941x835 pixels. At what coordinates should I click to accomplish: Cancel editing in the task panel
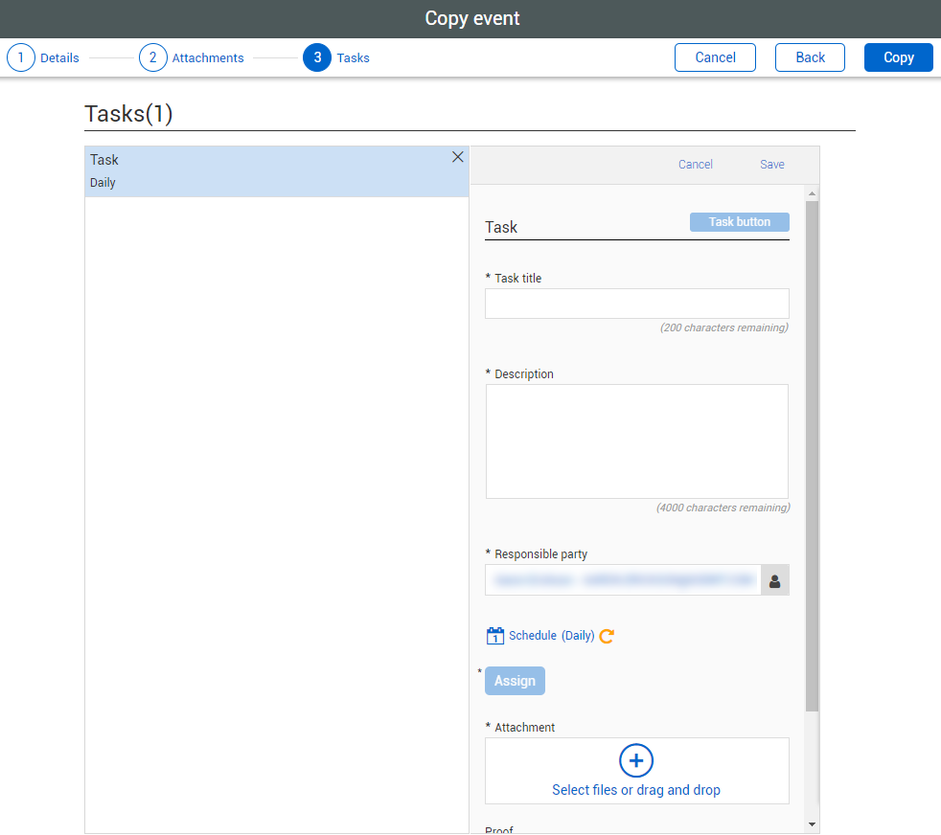point(695,165)
